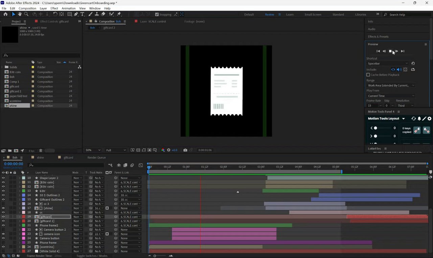Open the Parent dropdown for Shape Layer 2
Viewport: 433px width, 258px height.
coord(130,178)
